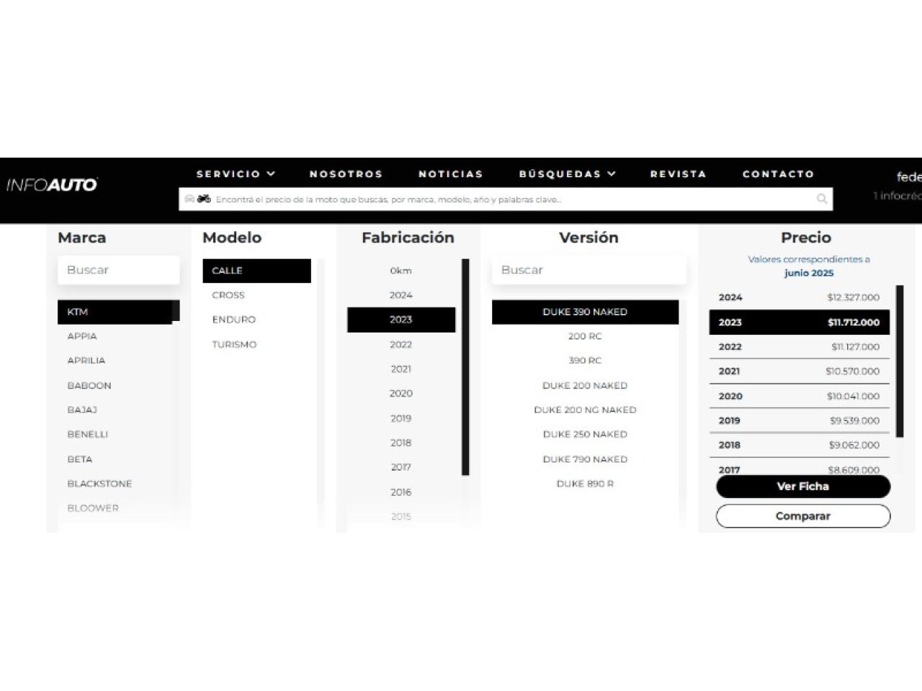Click the car icon in search bar
This screenshot has width=922, height=691.
point(189,199)
